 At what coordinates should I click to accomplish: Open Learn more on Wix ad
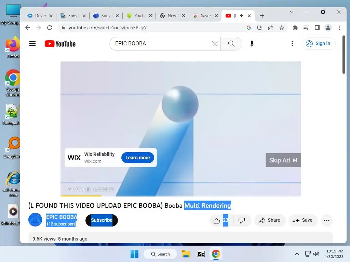click(x=138, y=158)
